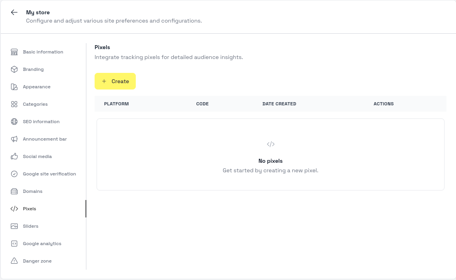456x280 pixels.
Task: Select the Appearance swatch icon
Action: click(x=14, y=87)
